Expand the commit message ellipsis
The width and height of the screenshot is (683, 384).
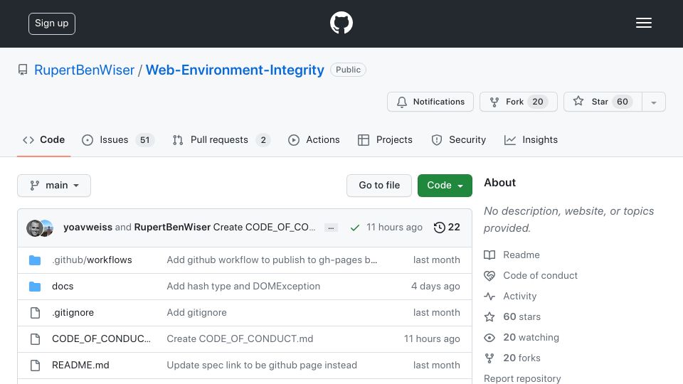331,228
